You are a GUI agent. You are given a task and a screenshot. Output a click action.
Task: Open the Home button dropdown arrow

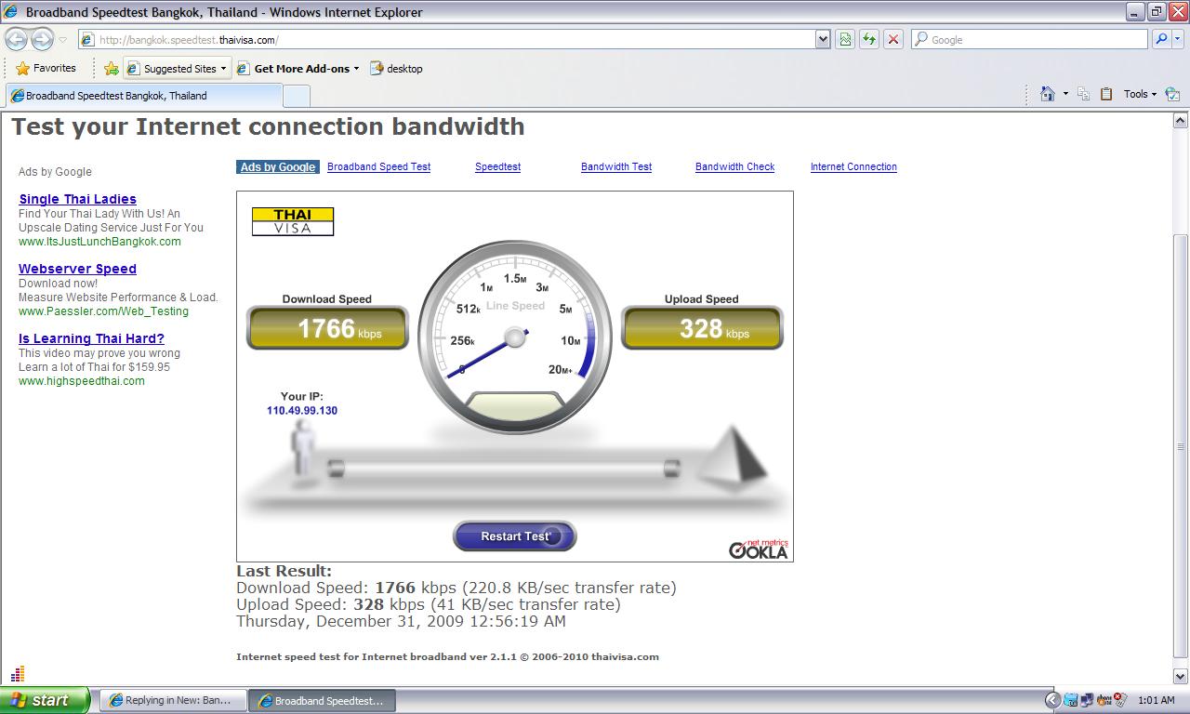coord(1065,94)
